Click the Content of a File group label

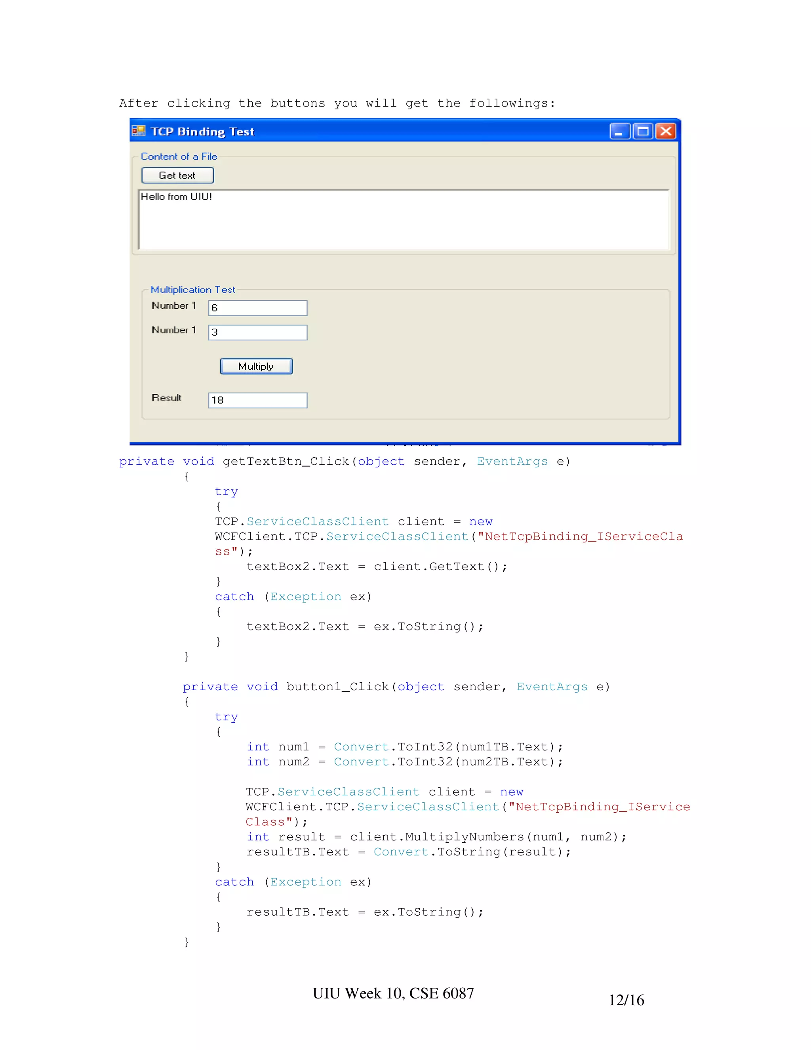(179, 157)
